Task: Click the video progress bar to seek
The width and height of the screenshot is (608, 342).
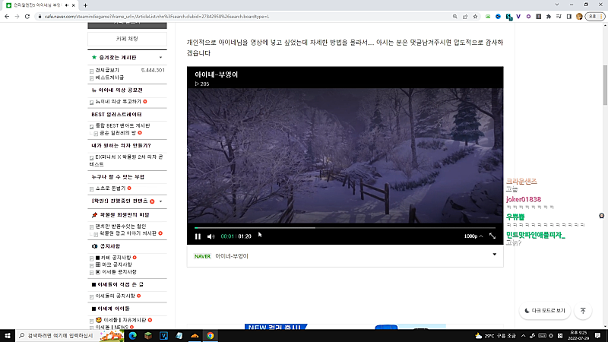Action: [342, 227]
